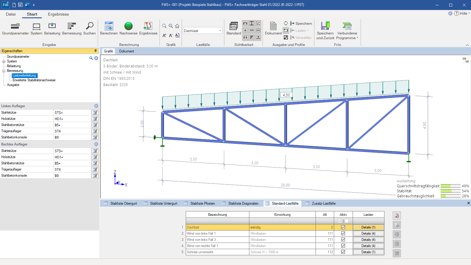Viewport: 471px width, 265px height.
Task: Click the Word export icon in title bar
Action: point(27,5)
